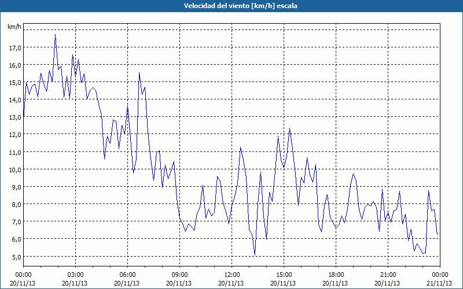This screenshot has height=289, width=463.
Task: Pick the "6,0" y-axis label
Action: (16, 239)
